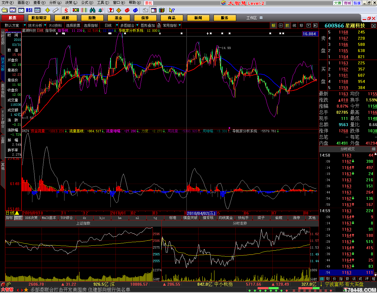Click the books library icon

click(x=162, y=10)
